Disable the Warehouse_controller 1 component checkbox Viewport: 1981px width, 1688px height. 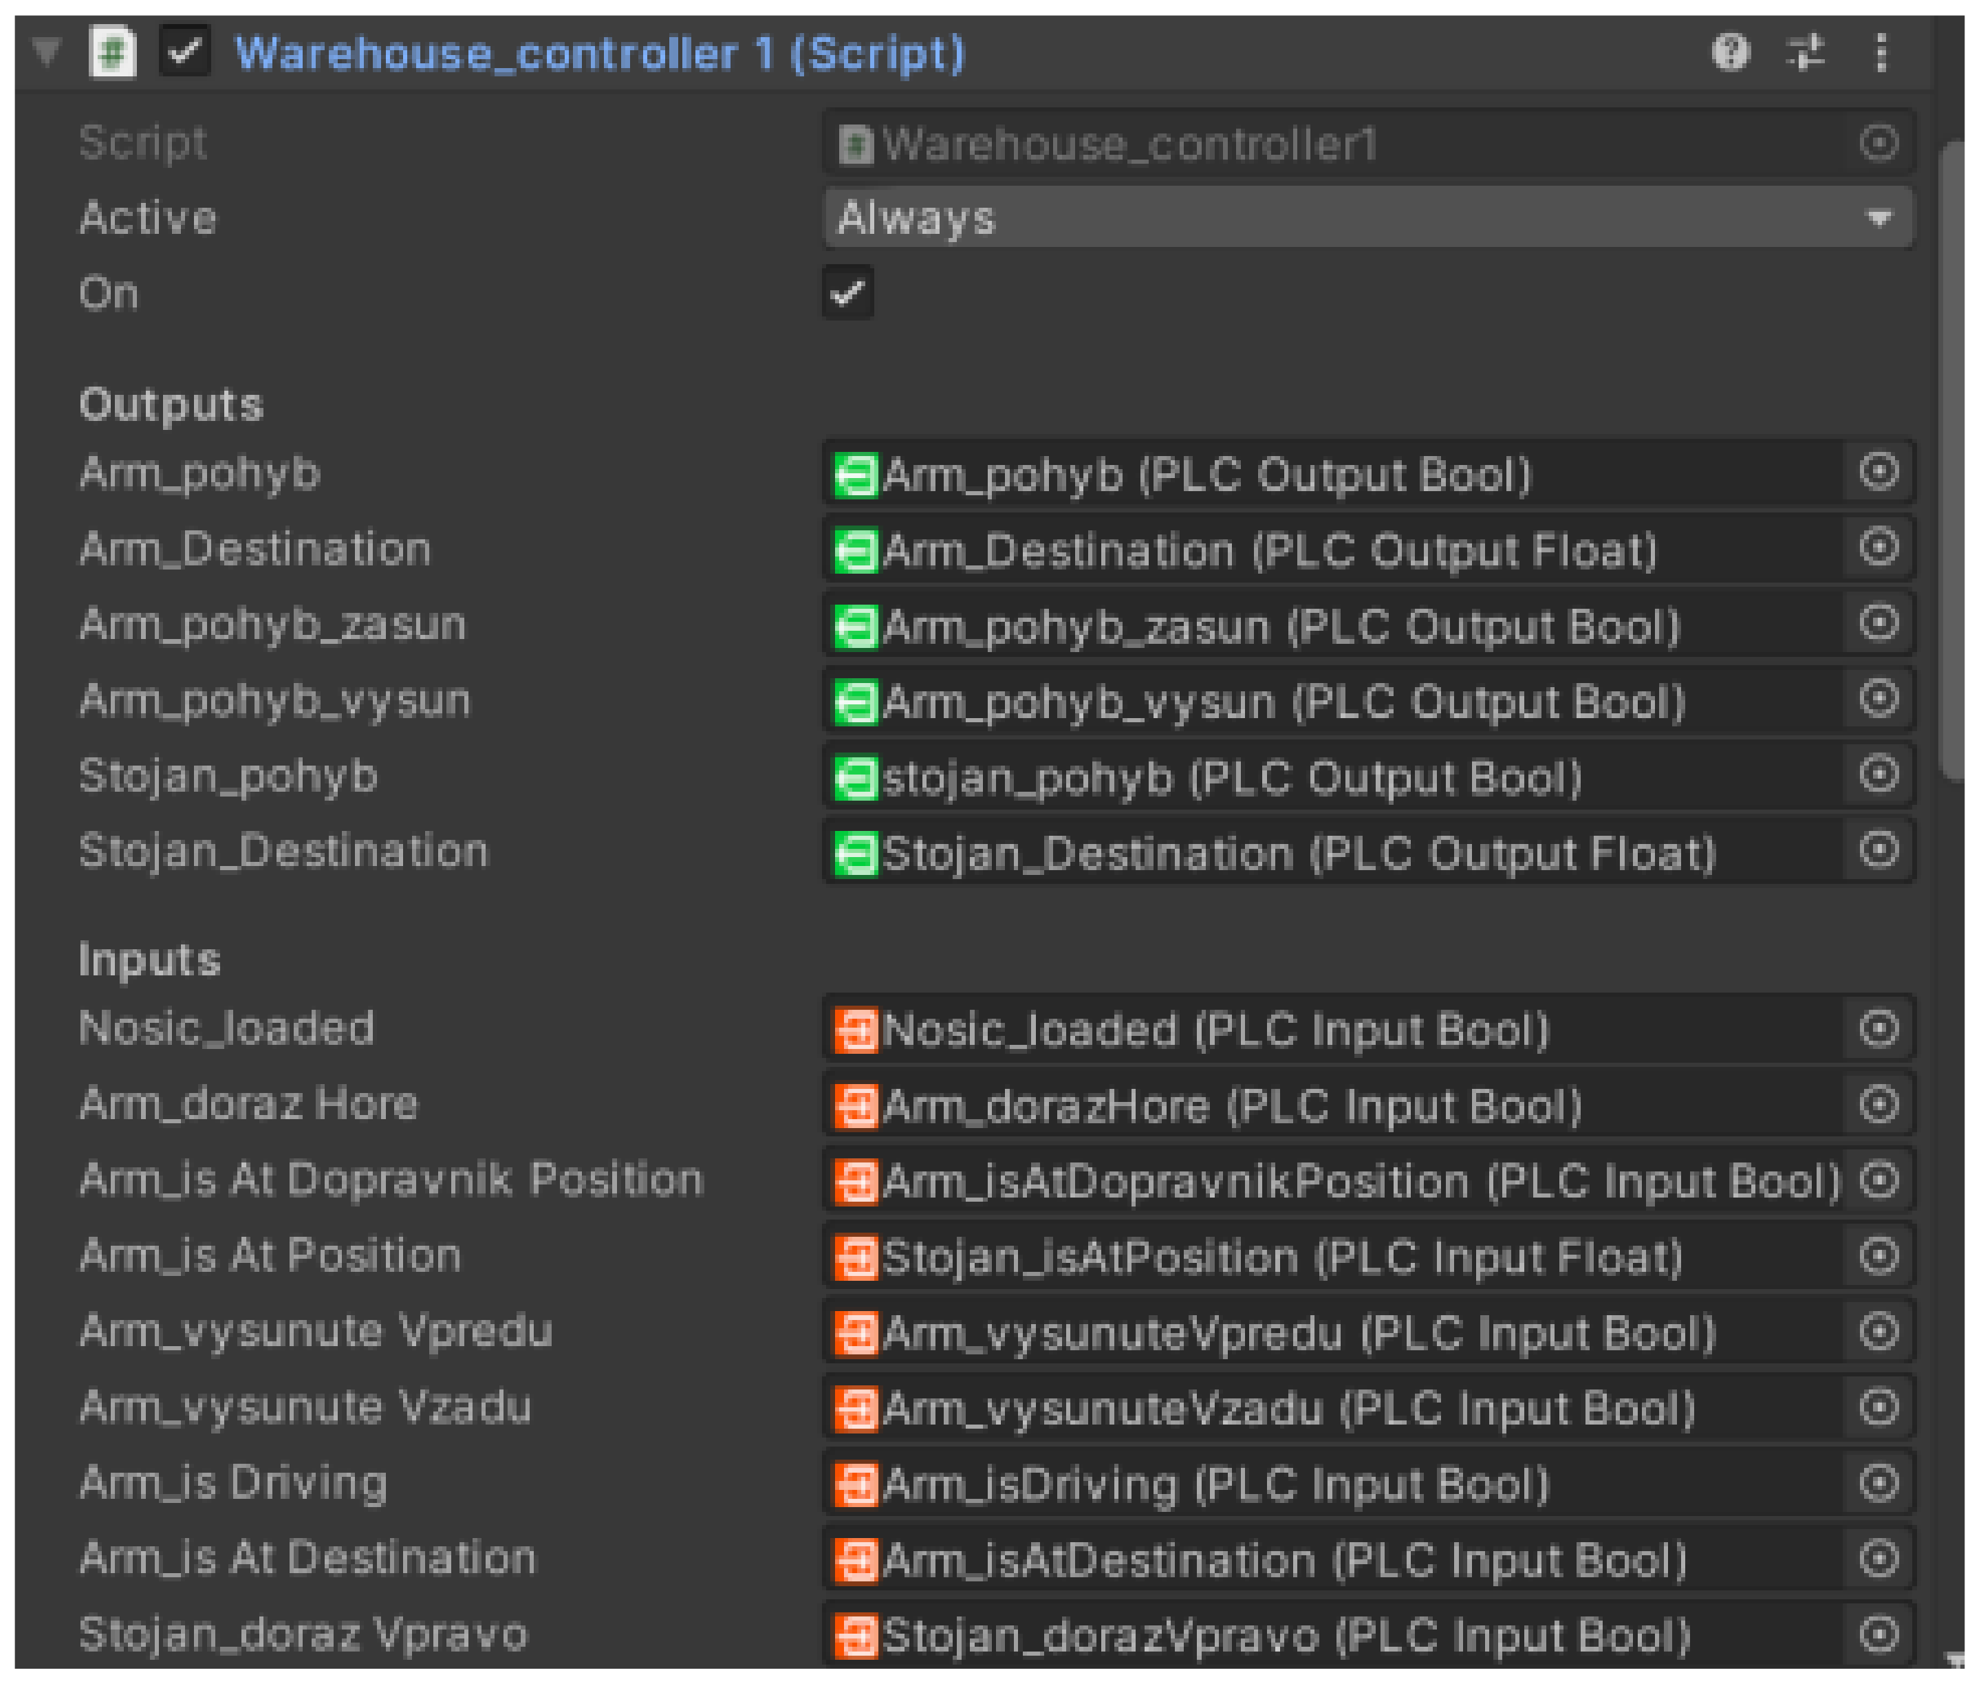click(x=184, y=52)
